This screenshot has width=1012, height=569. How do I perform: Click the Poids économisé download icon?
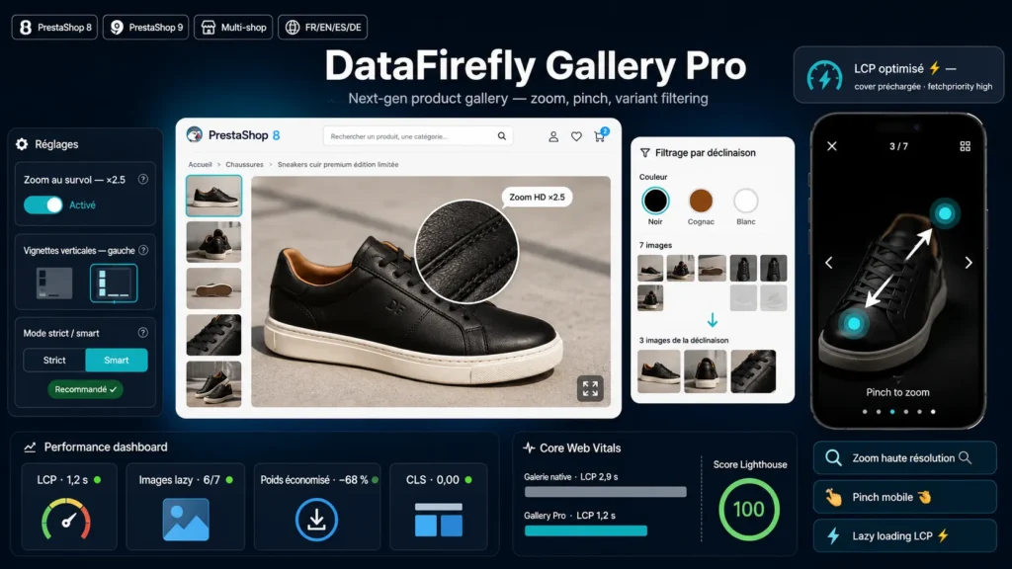tap(316, 520)
